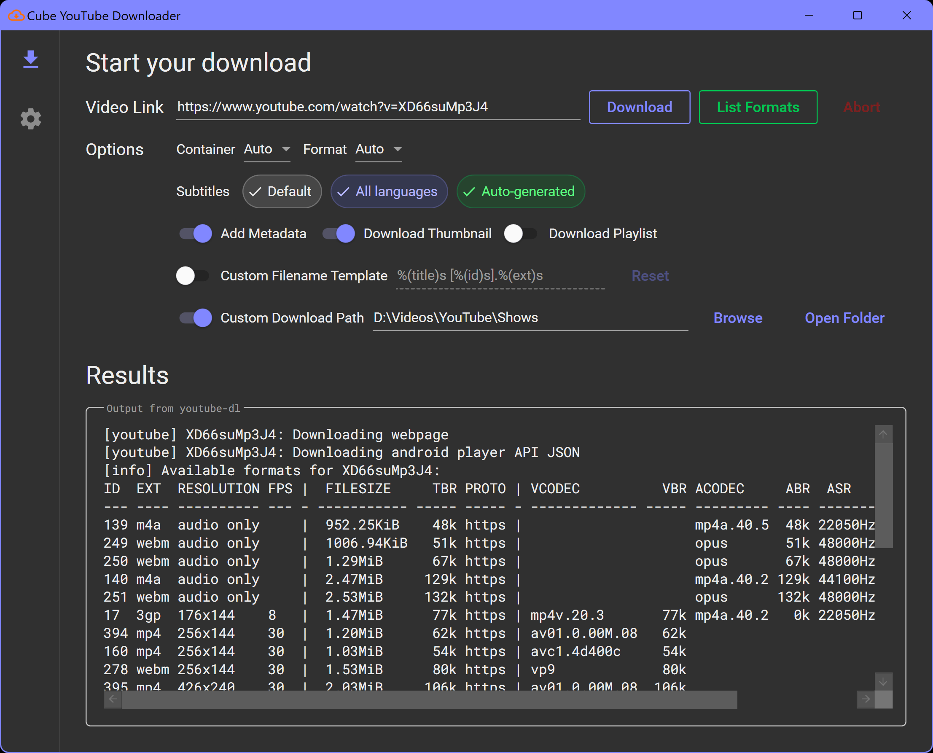The width and height of the screenshot is (933, 753).
Task: Click the '251 webm' audio only row
Action: pyautogui.click(x=489, y=597)
